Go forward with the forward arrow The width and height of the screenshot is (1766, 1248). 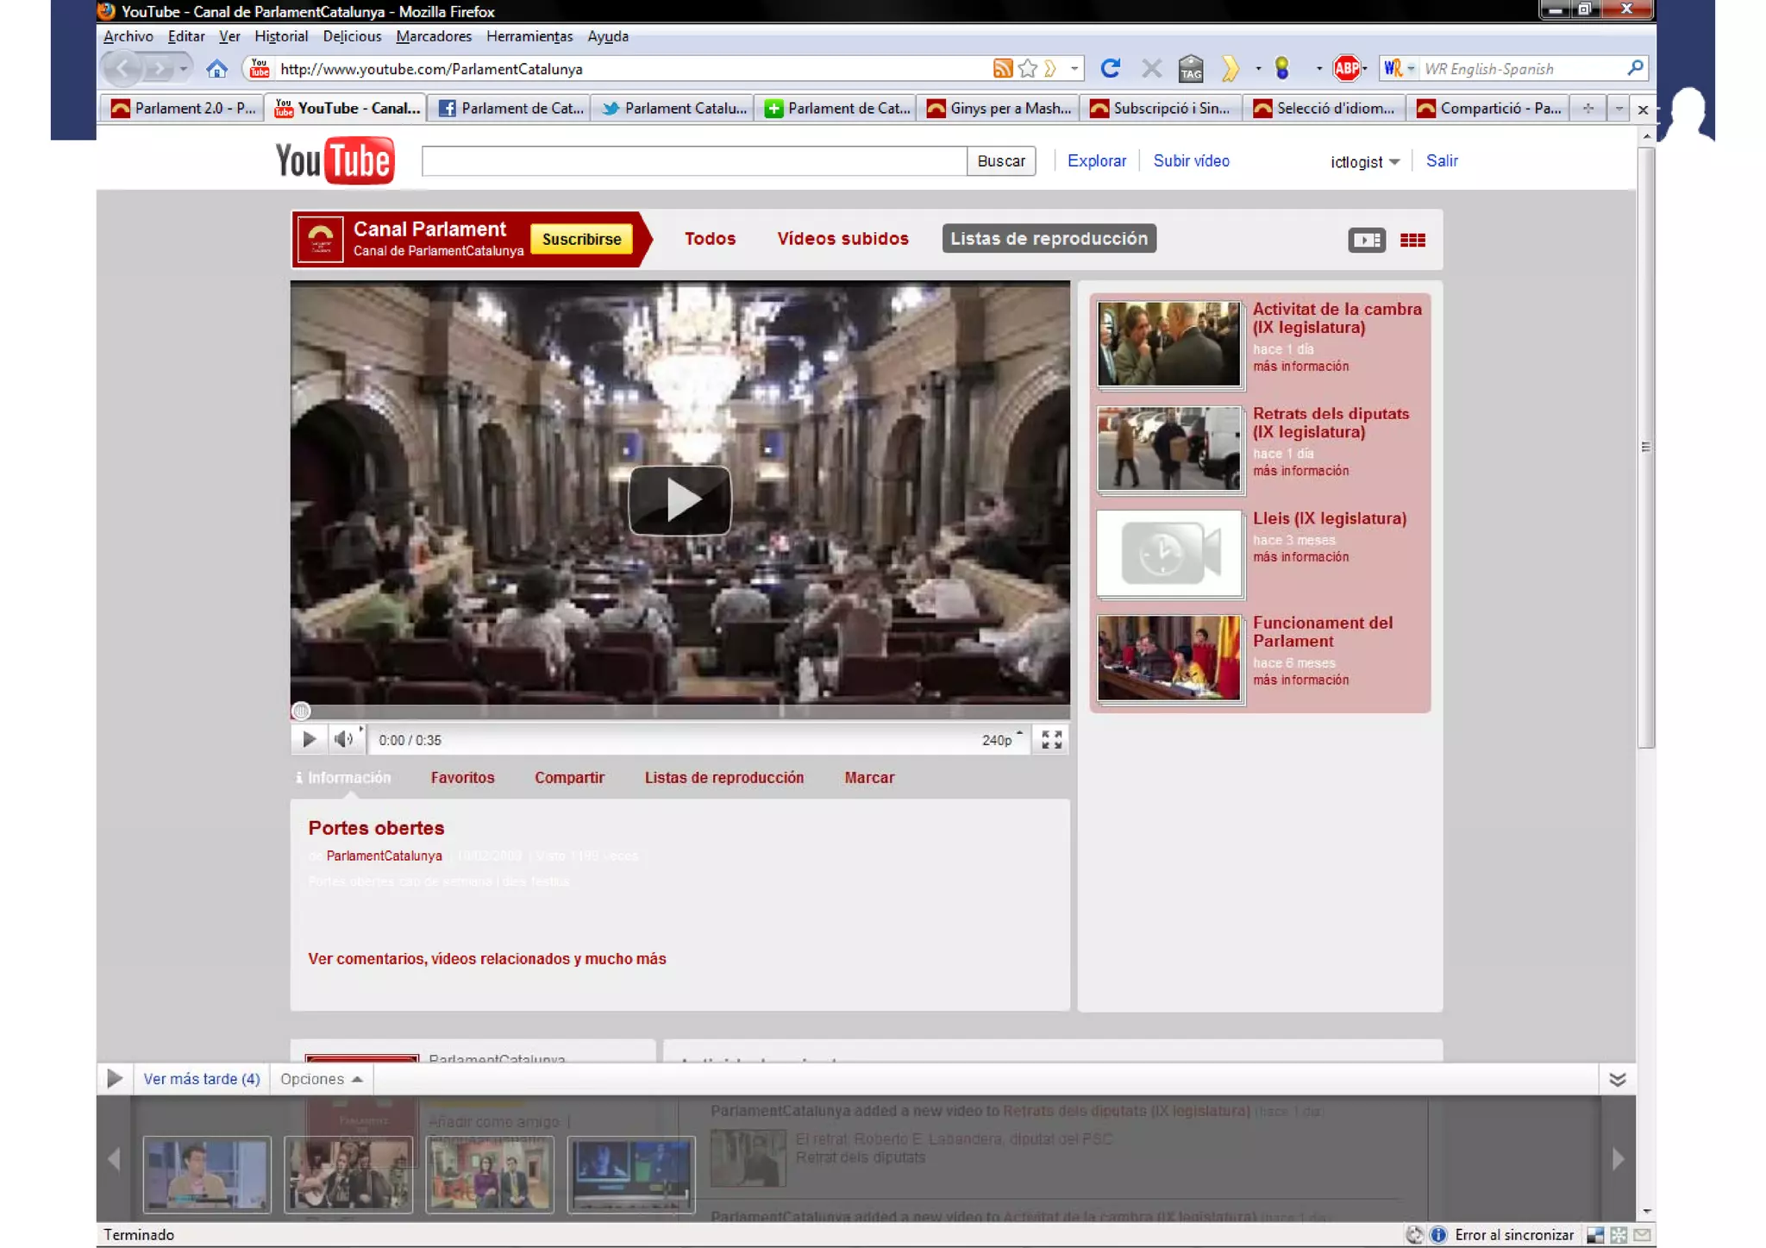[157, 69]
